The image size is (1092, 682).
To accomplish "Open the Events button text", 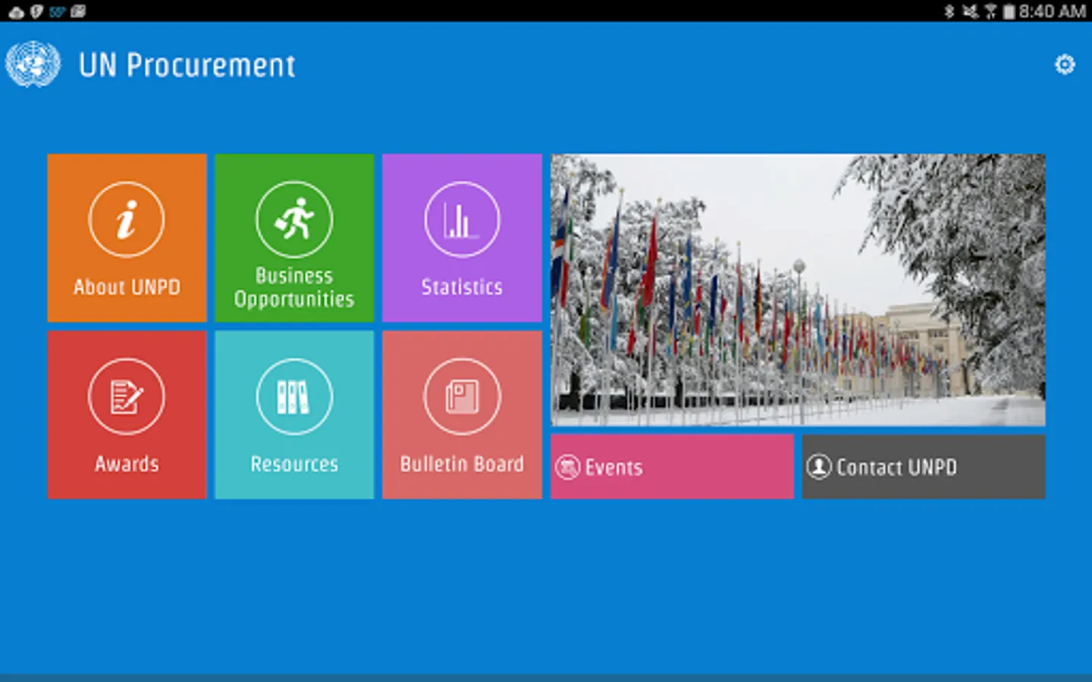I will pyautogui.click(x=613, y=468).
